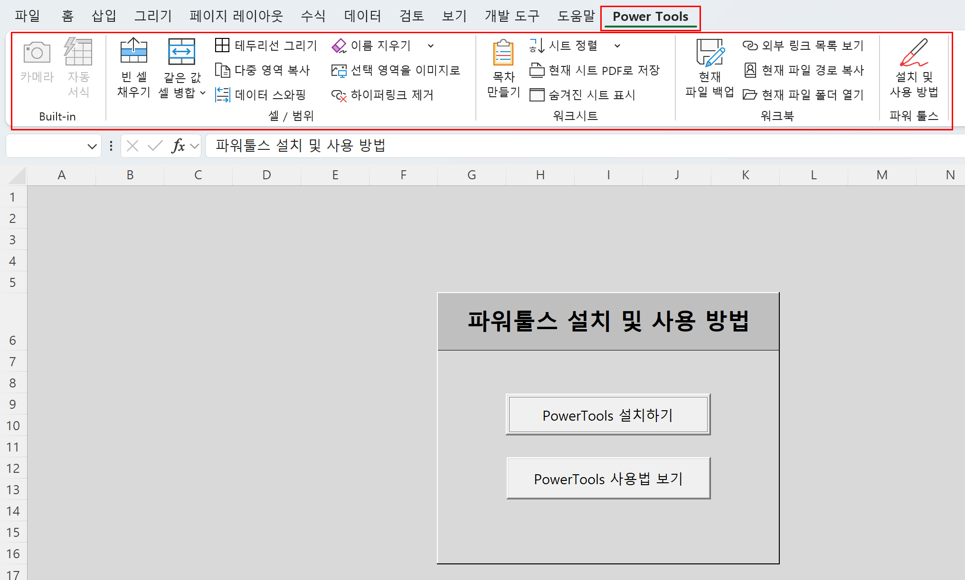Expand the chevron next to fx
The height and width of the screenshot is (580, 965).
(x=194, y=147)
